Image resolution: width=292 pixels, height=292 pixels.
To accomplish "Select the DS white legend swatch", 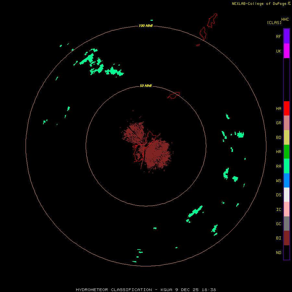I will click(x=286, y=195).
